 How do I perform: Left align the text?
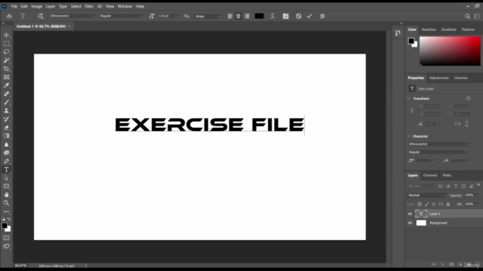[229, 17]
